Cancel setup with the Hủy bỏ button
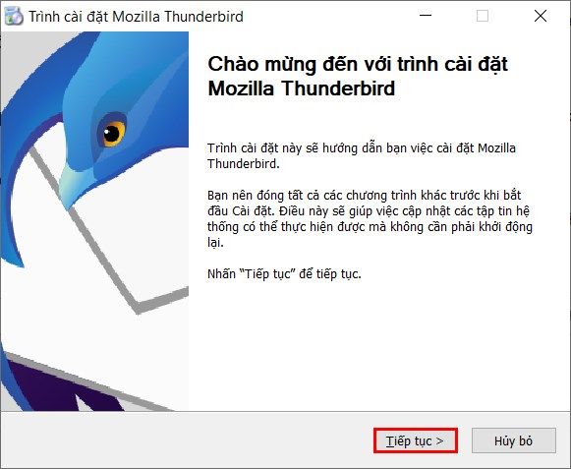 click(513, 440)
